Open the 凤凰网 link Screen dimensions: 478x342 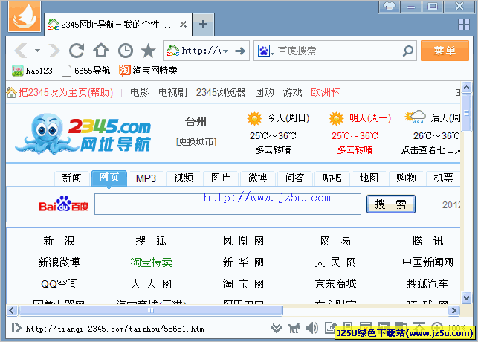click(x=243, y=241)
